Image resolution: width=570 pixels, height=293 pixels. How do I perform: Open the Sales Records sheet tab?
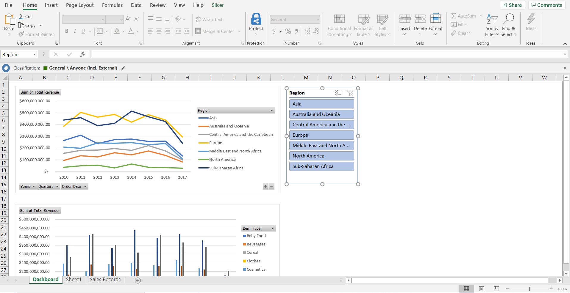pyautogui.click(x=105, y=280)
